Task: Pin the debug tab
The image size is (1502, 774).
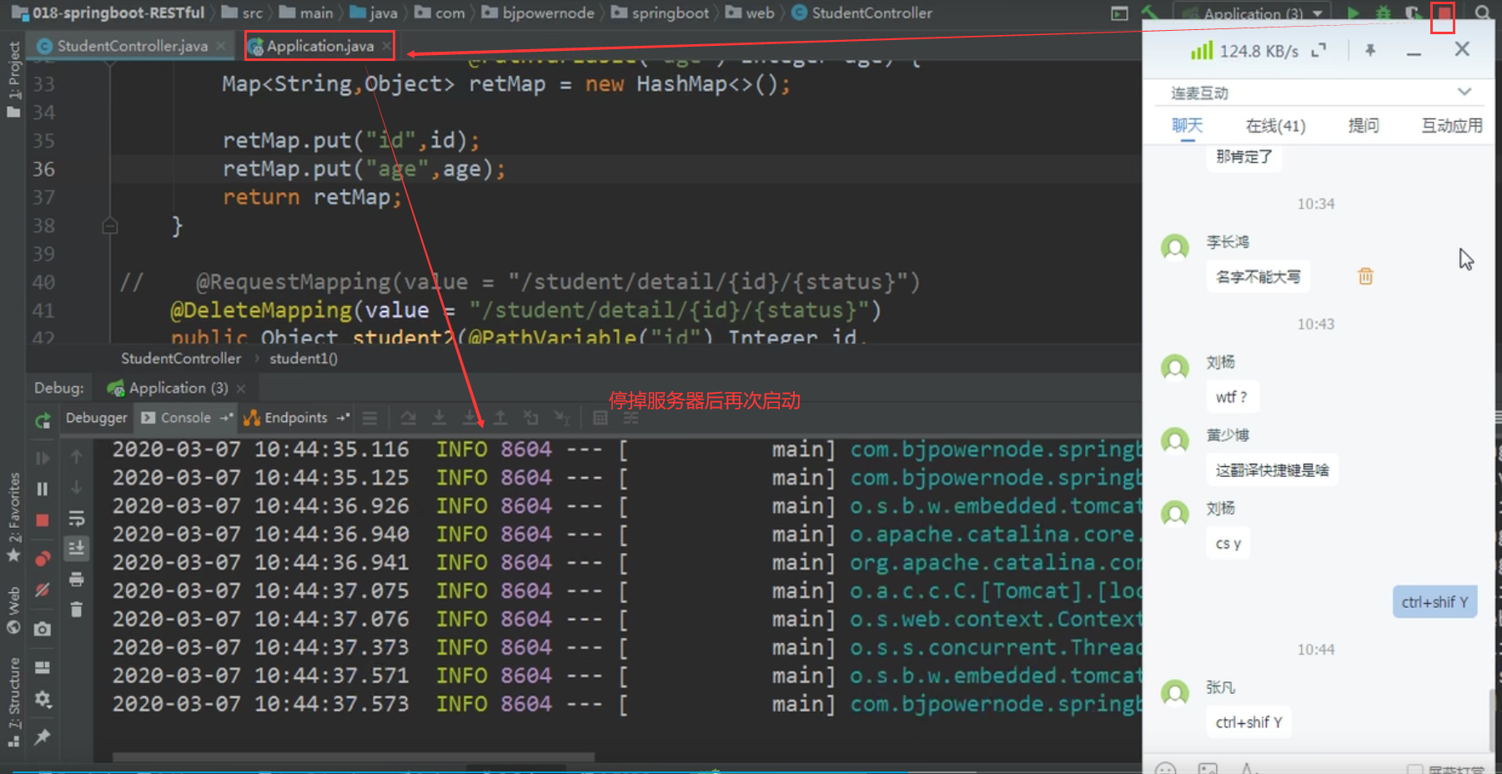Action: [x=43, y=736]
